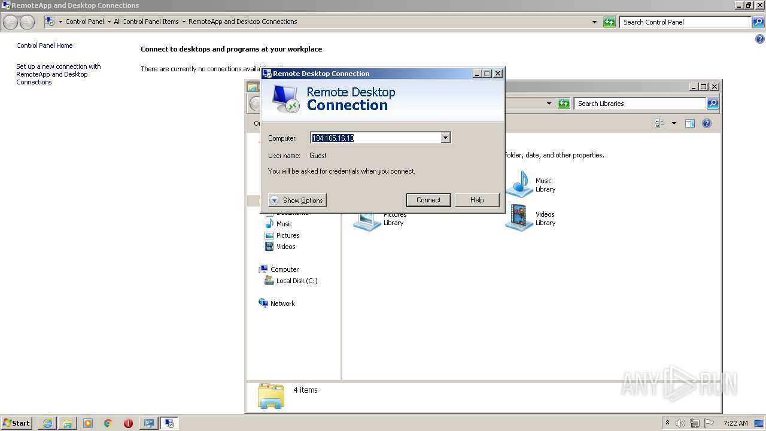Click the Search Libraries magnifier icon

tap(712, 104)
